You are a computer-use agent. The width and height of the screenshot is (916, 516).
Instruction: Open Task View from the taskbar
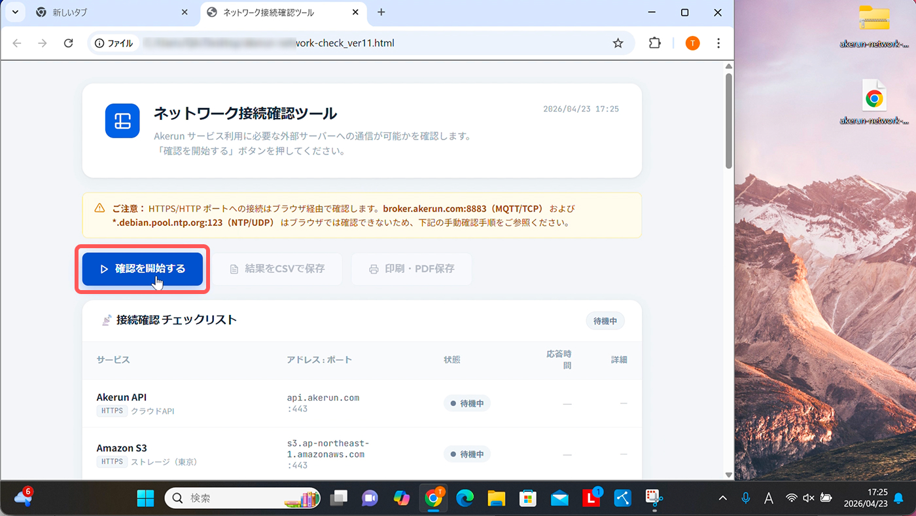tap(338, 498)
